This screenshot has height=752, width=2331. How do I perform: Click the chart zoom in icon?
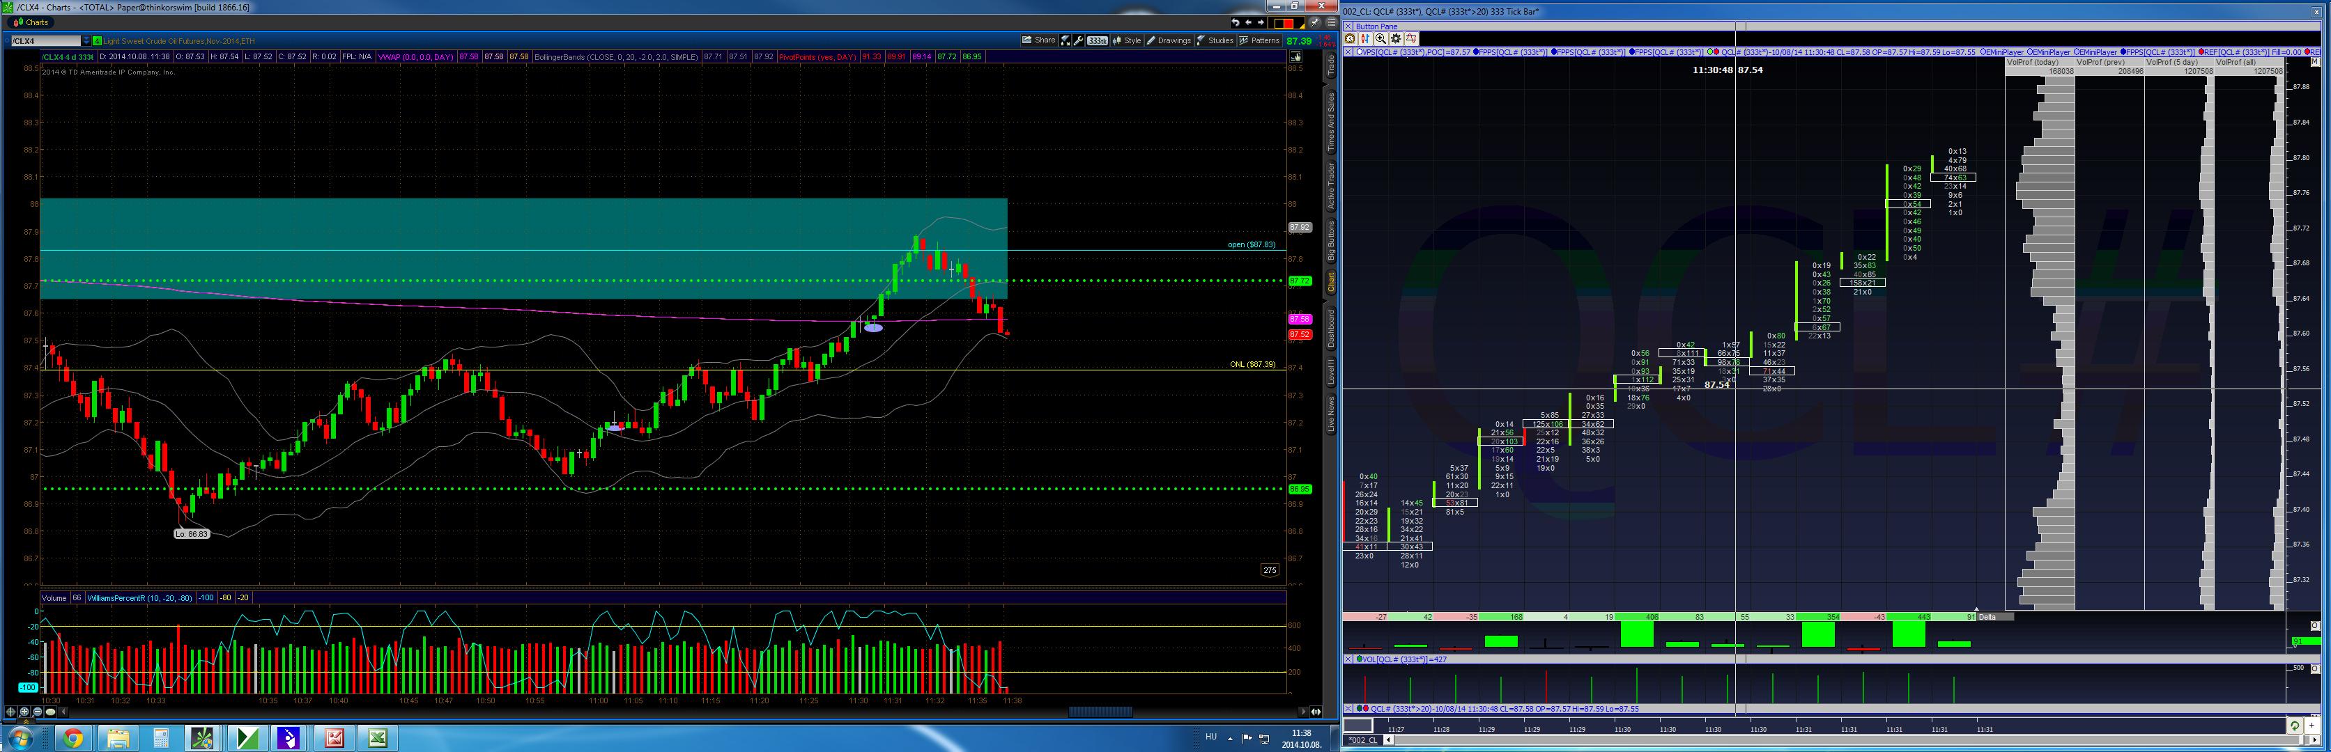[x=24, y=712]
